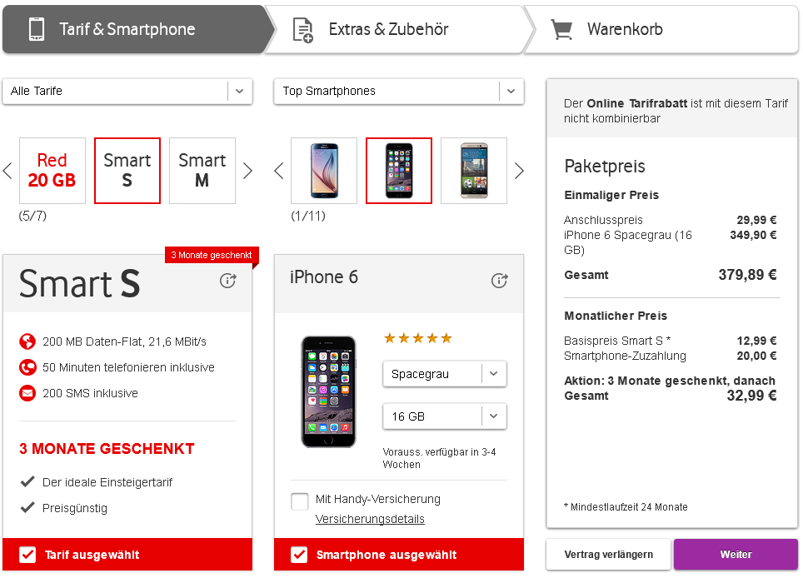Screen dimensions: 803x578
Task: Click the purple Weiter button
Action: 736,555
